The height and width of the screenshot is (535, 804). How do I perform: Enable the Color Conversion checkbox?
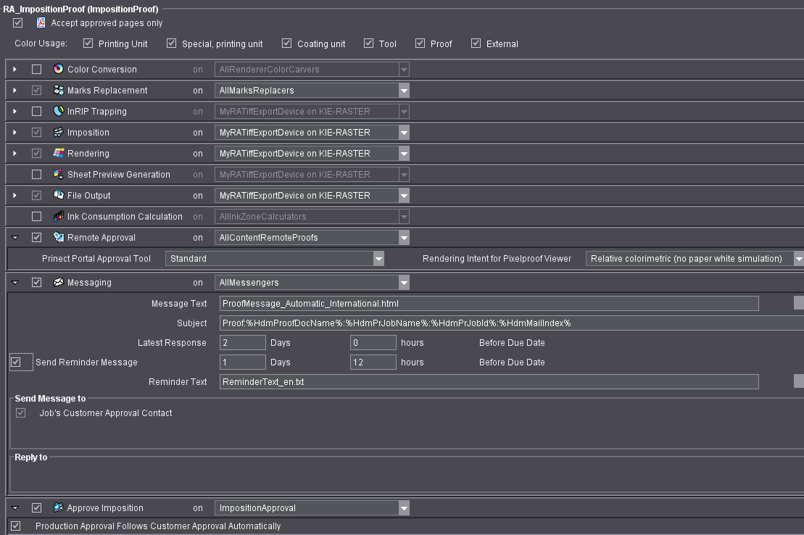[36, 70]
